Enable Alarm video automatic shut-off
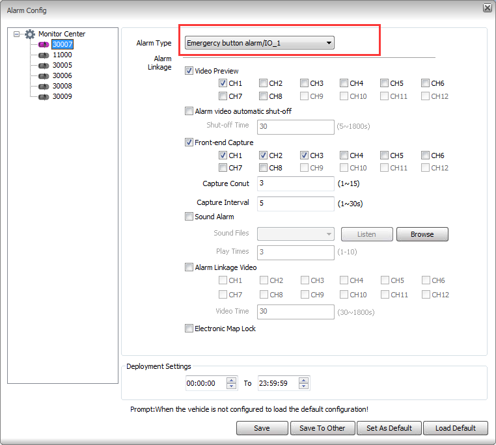The width and height of the screenshot is (496, 445). click(189, 111)
